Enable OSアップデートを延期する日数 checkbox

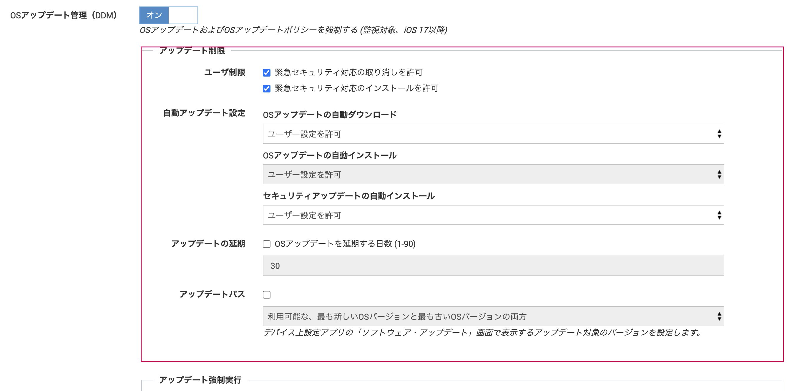click(x=266, y=244)
